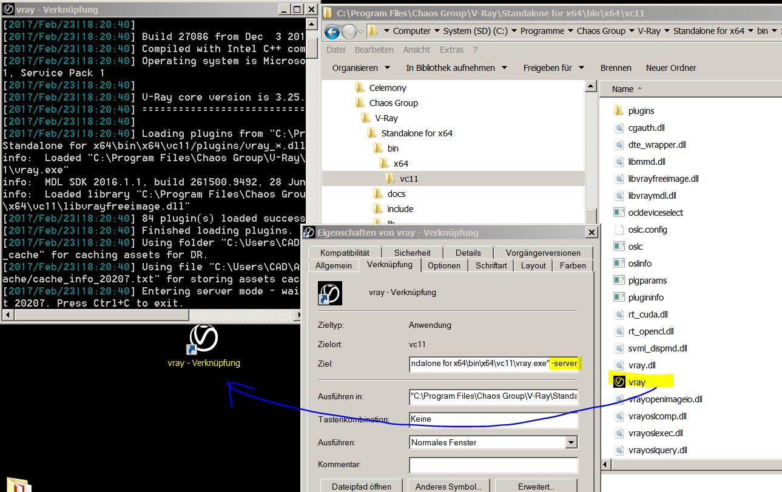Click the Dateipfad öffnen button
This screenshot has width=782, height=492.
coord(361,486)
